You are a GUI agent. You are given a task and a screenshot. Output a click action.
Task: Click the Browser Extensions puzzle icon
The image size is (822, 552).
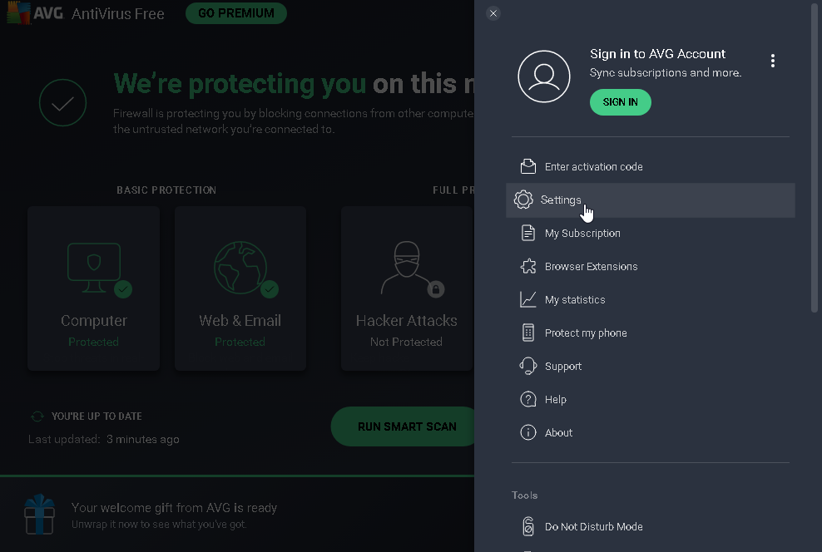[527, 266]
